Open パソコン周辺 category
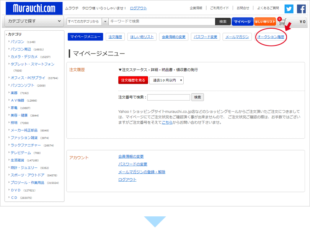This screenshot has height=237, width=310. [21, 49]
